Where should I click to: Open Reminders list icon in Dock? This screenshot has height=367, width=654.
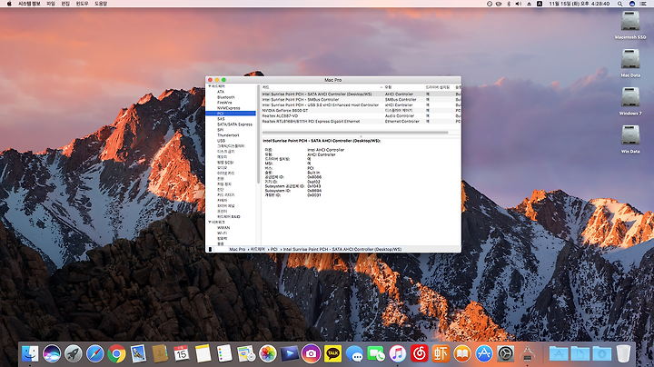click(224, 353)
